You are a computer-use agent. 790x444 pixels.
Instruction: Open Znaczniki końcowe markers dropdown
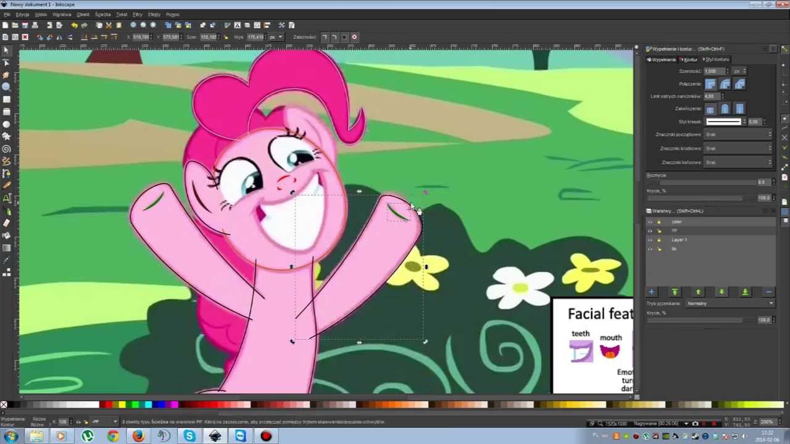[x=738, y=162]
